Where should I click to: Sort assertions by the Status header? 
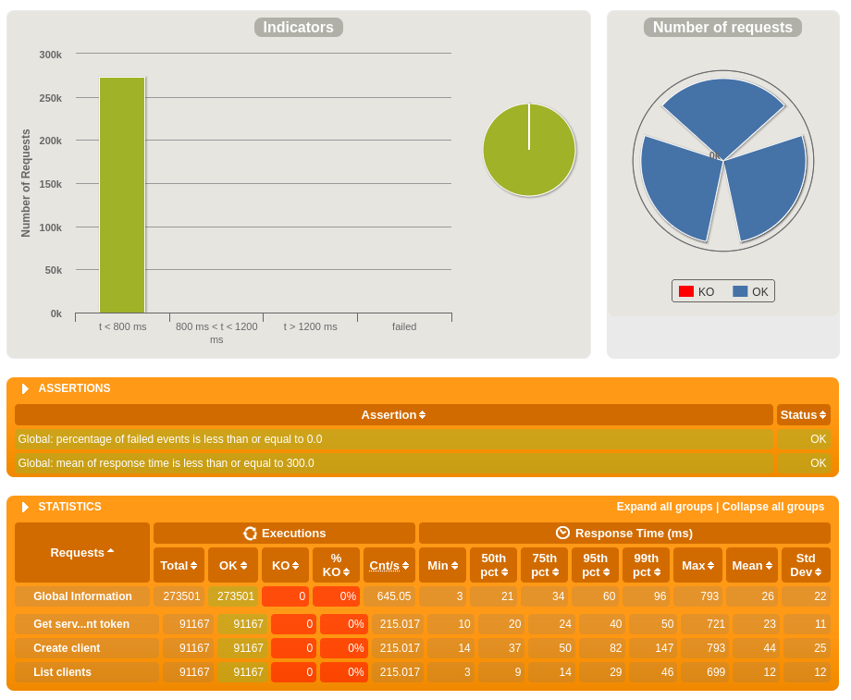(803, 415)
